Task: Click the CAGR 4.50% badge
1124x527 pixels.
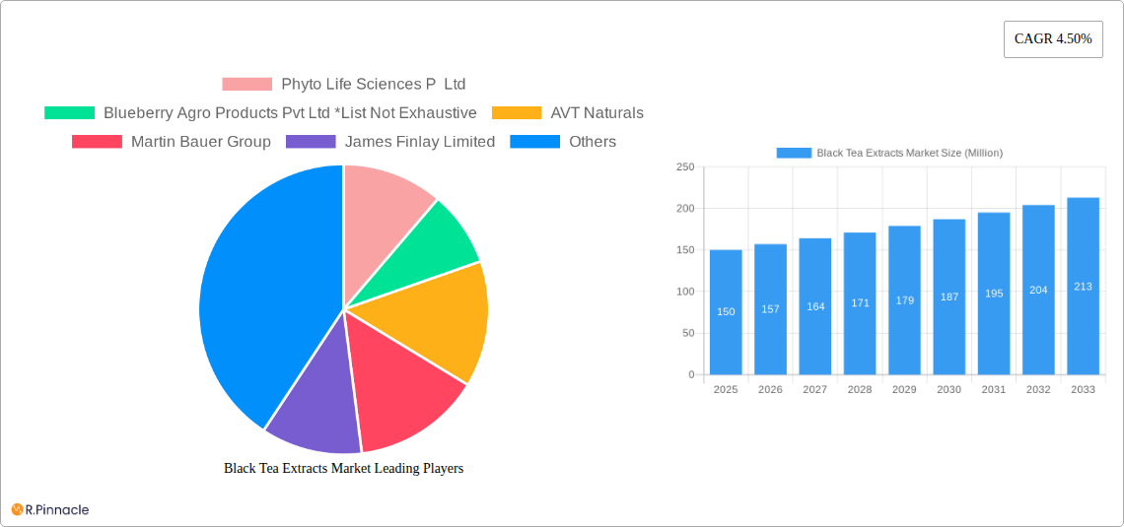Action: [x=1053, y=39]
